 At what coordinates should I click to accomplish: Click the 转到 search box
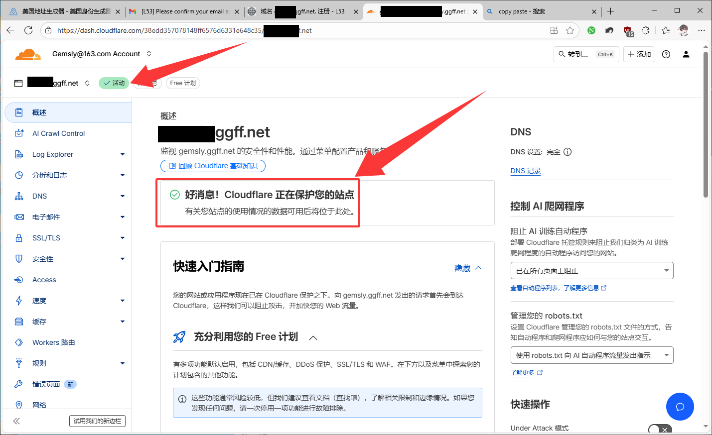(x=586, y=54)
